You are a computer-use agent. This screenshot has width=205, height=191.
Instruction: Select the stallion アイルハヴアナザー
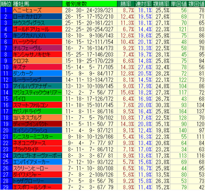pyautogui.click(x=37, y=86)
